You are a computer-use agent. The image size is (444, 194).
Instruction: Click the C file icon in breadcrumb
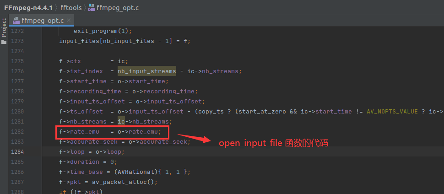(92, 7)
